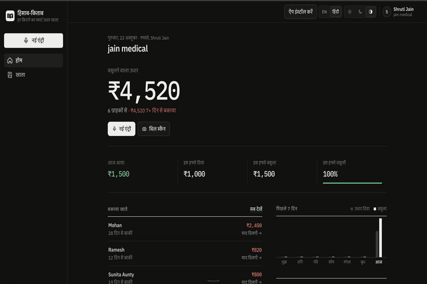Screen dimensions: 427x284
Task: Click the वसूला legend swatch
Action: [x=375, y=209]
